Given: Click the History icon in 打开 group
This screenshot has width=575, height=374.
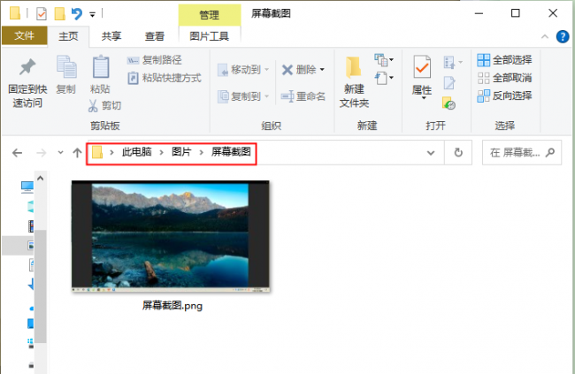Looking at the screenshot, I should click(x=448, y=103).
